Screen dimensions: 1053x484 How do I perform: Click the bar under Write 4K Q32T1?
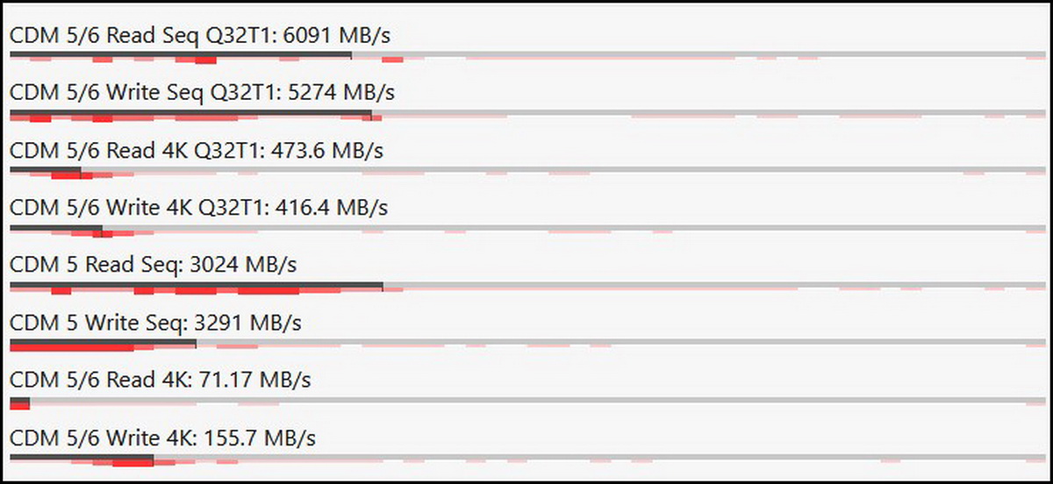pyautogui.click(x=56, y=228)
